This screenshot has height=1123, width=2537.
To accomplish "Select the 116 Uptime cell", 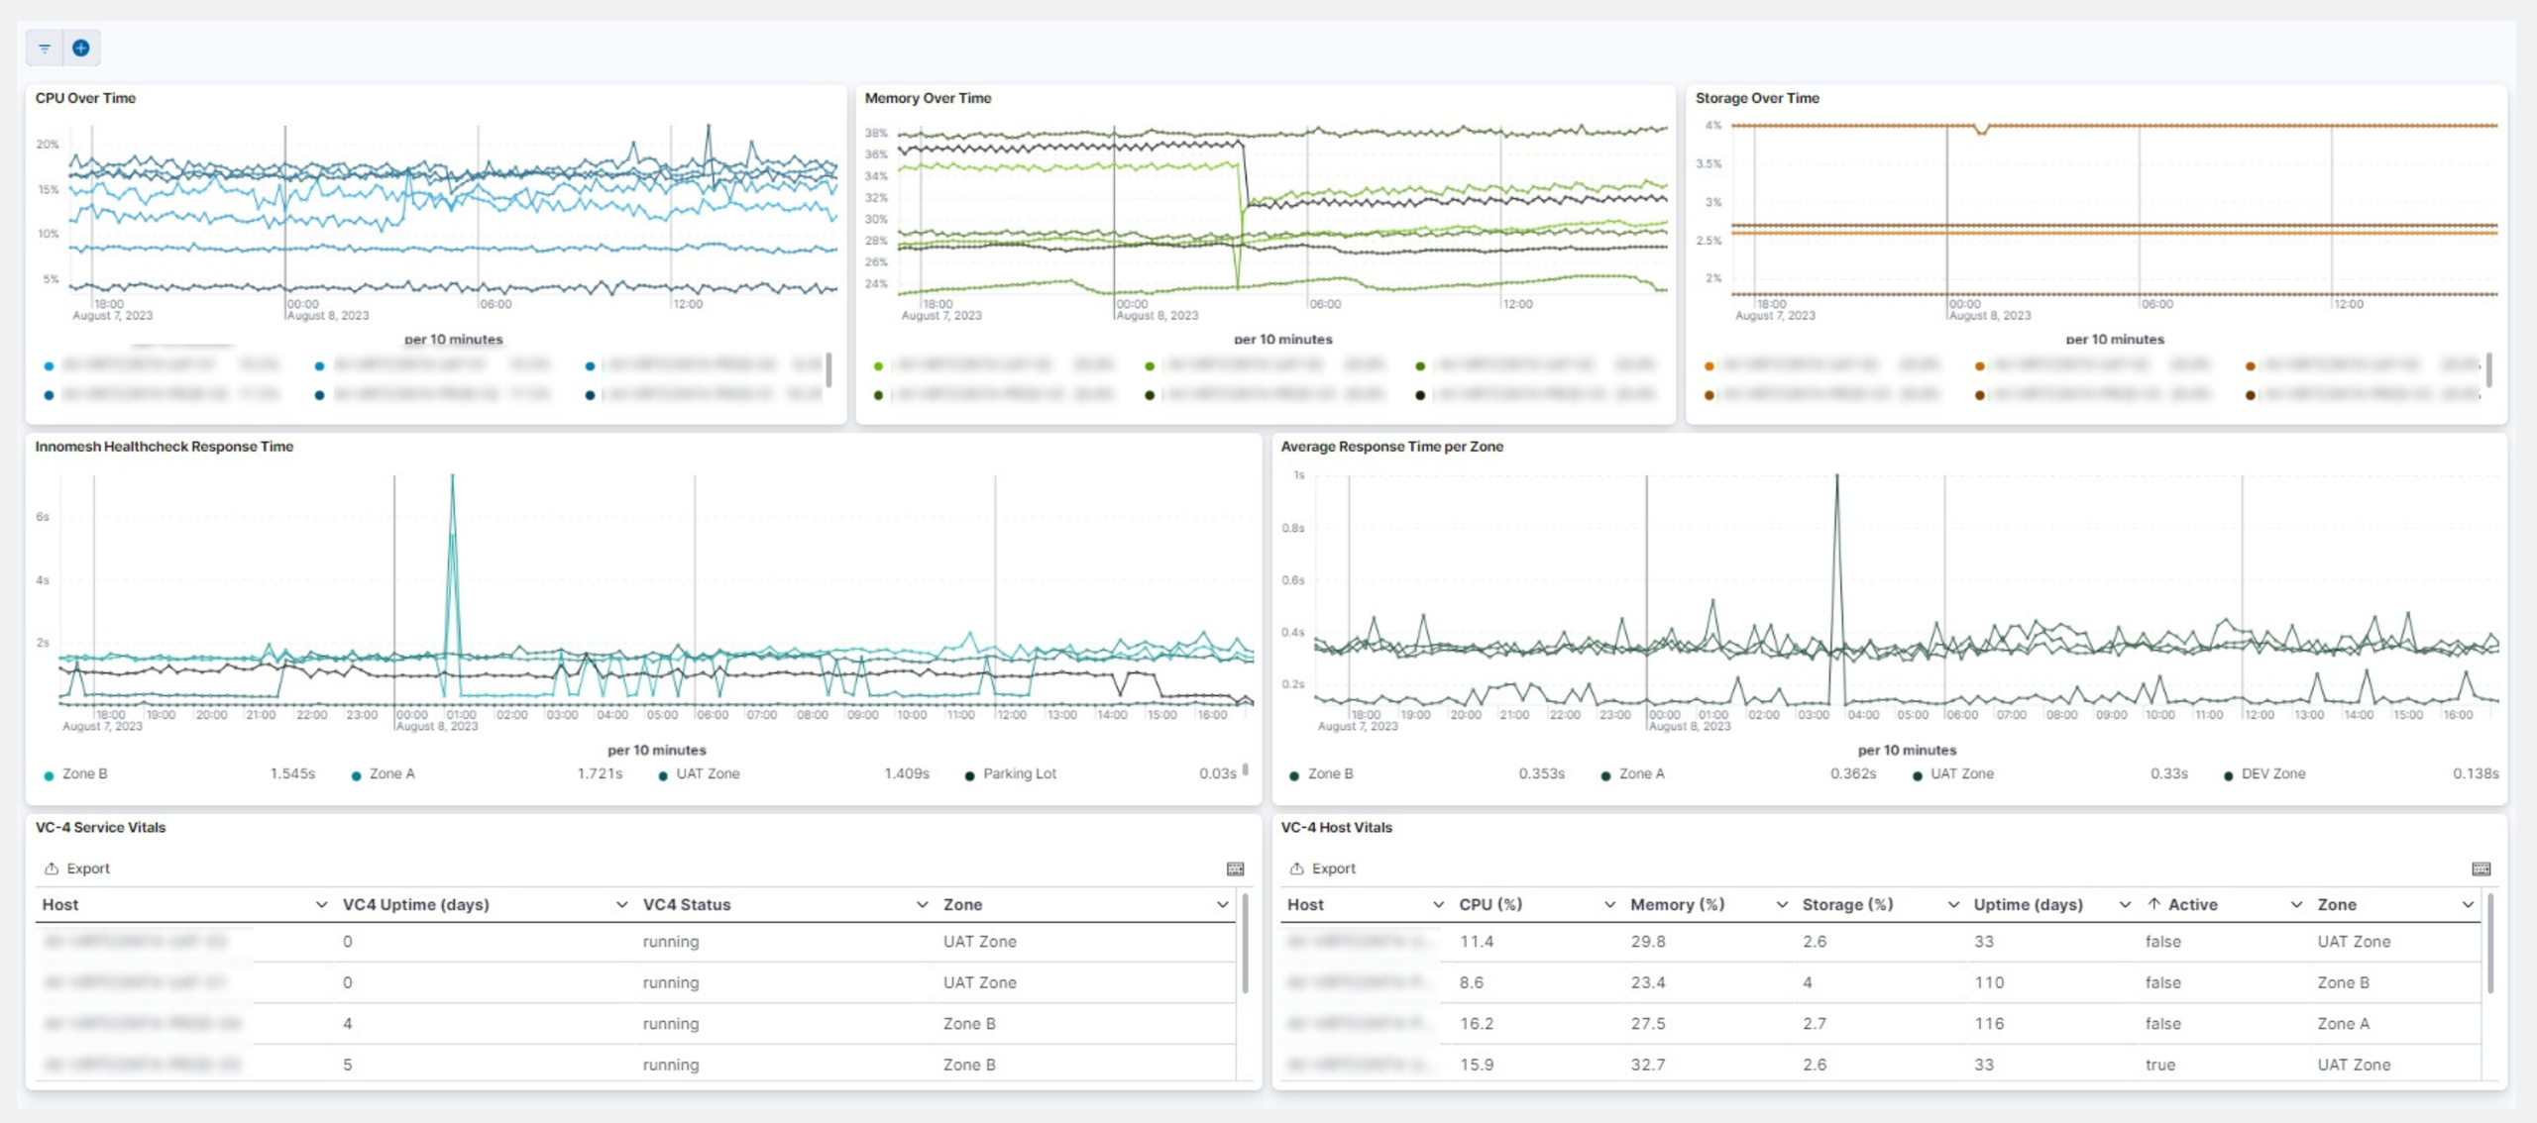I will click(1989, 1024).
